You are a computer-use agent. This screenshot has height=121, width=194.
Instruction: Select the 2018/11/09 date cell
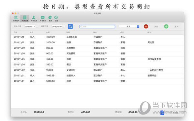[x=19, y=48]
